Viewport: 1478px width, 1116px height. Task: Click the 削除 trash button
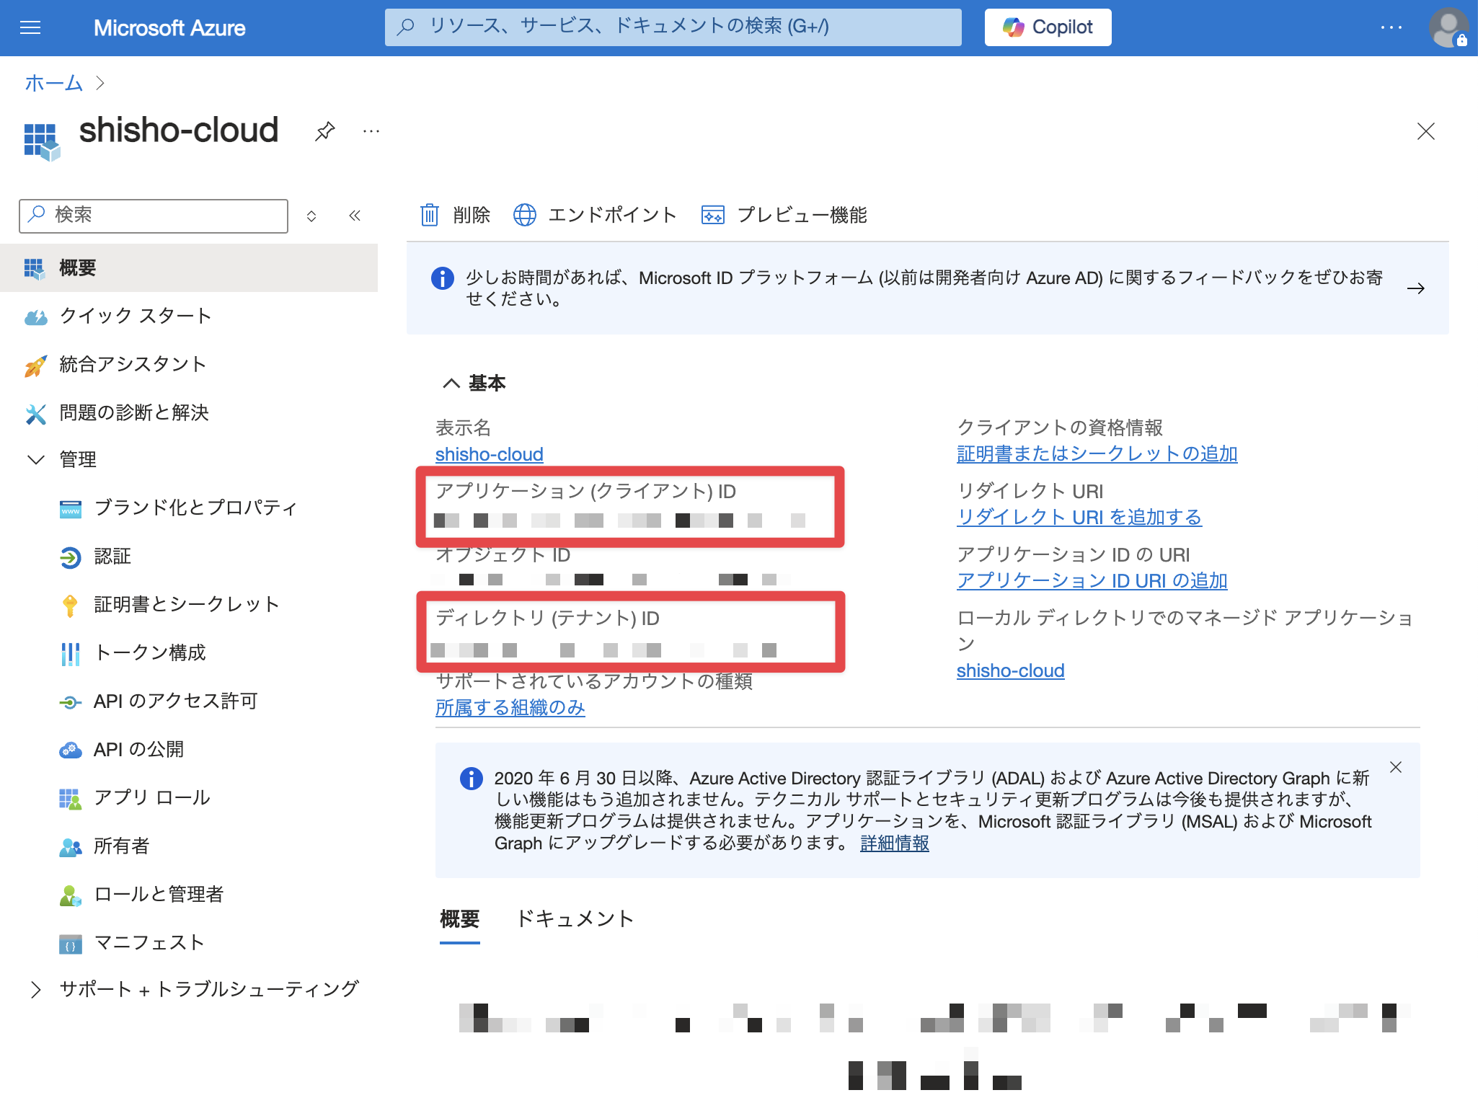point(455,215)
